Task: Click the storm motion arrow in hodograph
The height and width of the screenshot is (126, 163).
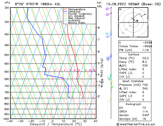Action: click(136, 21)
